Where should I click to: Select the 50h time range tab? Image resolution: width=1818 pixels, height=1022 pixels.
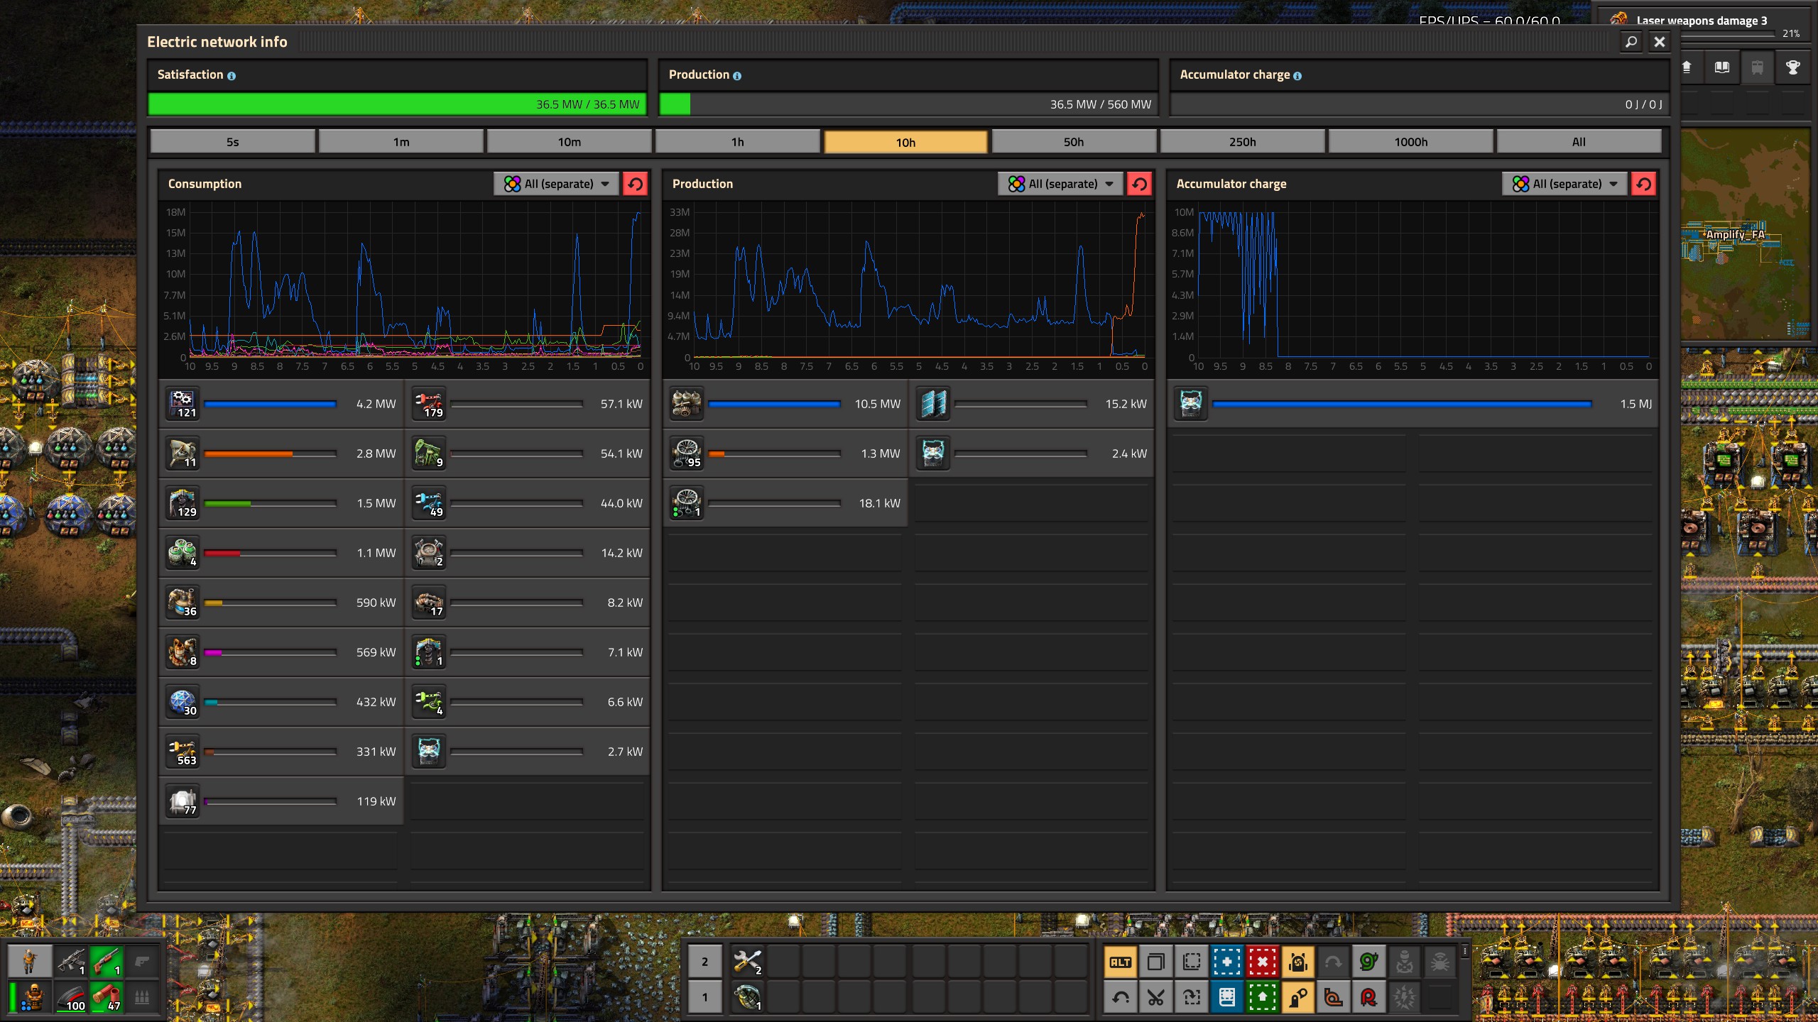click(1074, 142)
